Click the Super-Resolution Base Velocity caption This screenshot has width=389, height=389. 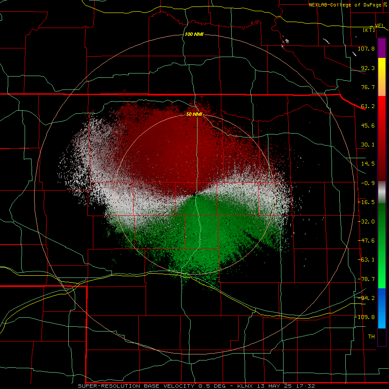[197, 386]
